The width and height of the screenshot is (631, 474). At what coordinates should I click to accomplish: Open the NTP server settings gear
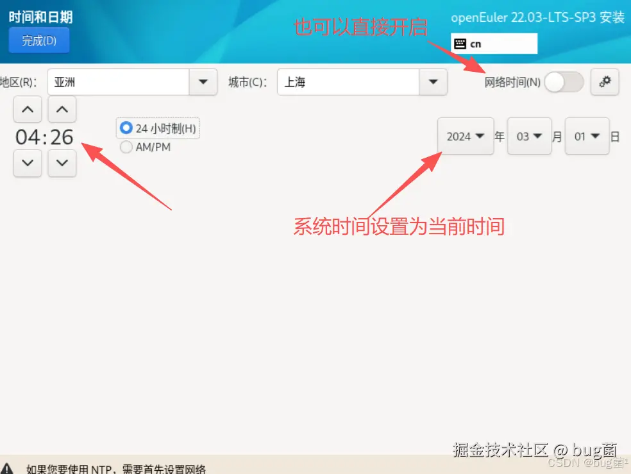click(x=605, y=81)
